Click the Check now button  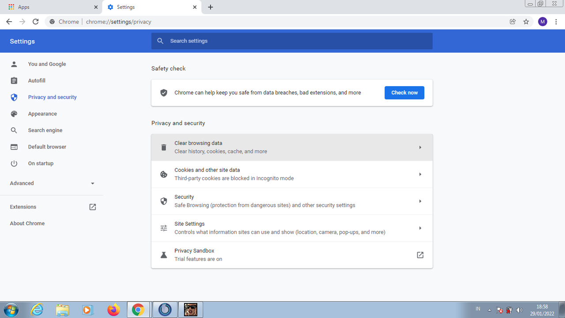tap(404, 93)
